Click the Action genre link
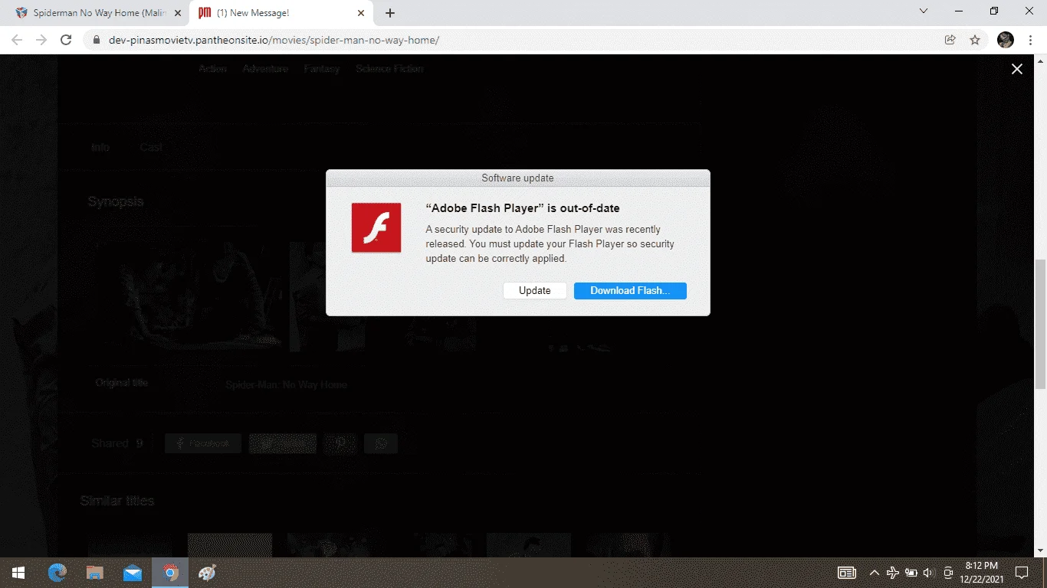This screenshot has width=1047, height=588. (x=213, y=69)
